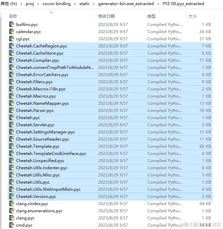Click date cell of Cheetah.Version.pyc row
Image resolution: width=223 pixels, height=229 pixels.
tap(113, 197)
